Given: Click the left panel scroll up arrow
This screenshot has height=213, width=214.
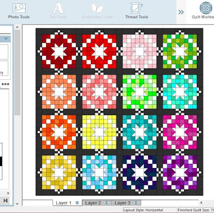Looking at the screenshot, I should point(17,27).
